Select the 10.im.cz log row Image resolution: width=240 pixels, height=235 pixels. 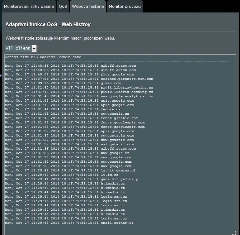[62, 175]
